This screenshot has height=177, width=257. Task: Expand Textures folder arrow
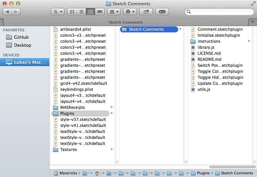pos(112,149)
